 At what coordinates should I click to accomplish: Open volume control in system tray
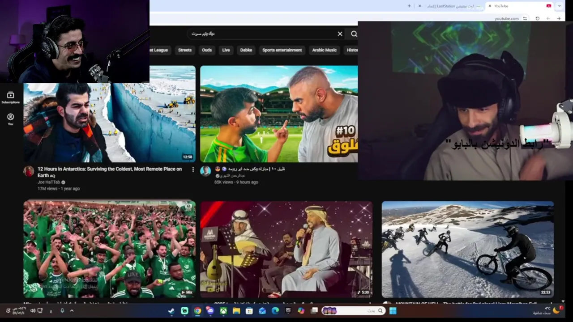[x=33, y=310]
